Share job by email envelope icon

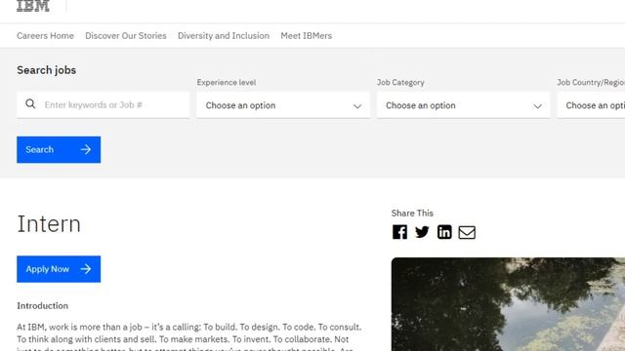tap(467, 232)
